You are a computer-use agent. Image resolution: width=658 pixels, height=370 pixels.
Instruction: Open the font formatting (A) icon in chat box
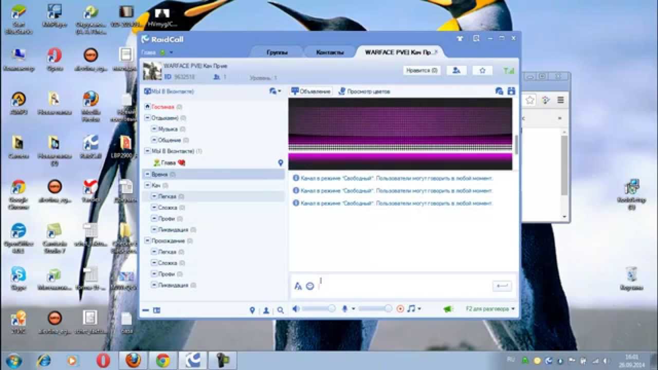point(298,286)
